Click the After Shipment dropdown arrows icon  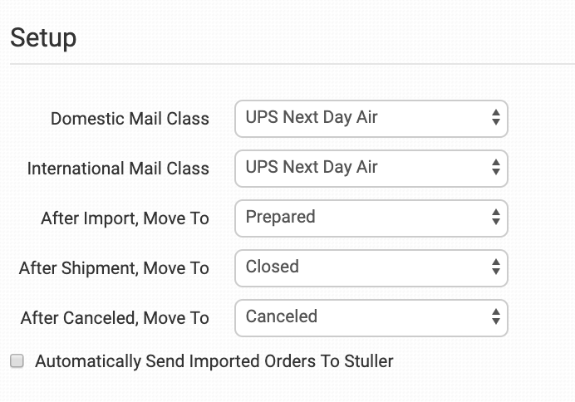[x=495, y=267]
